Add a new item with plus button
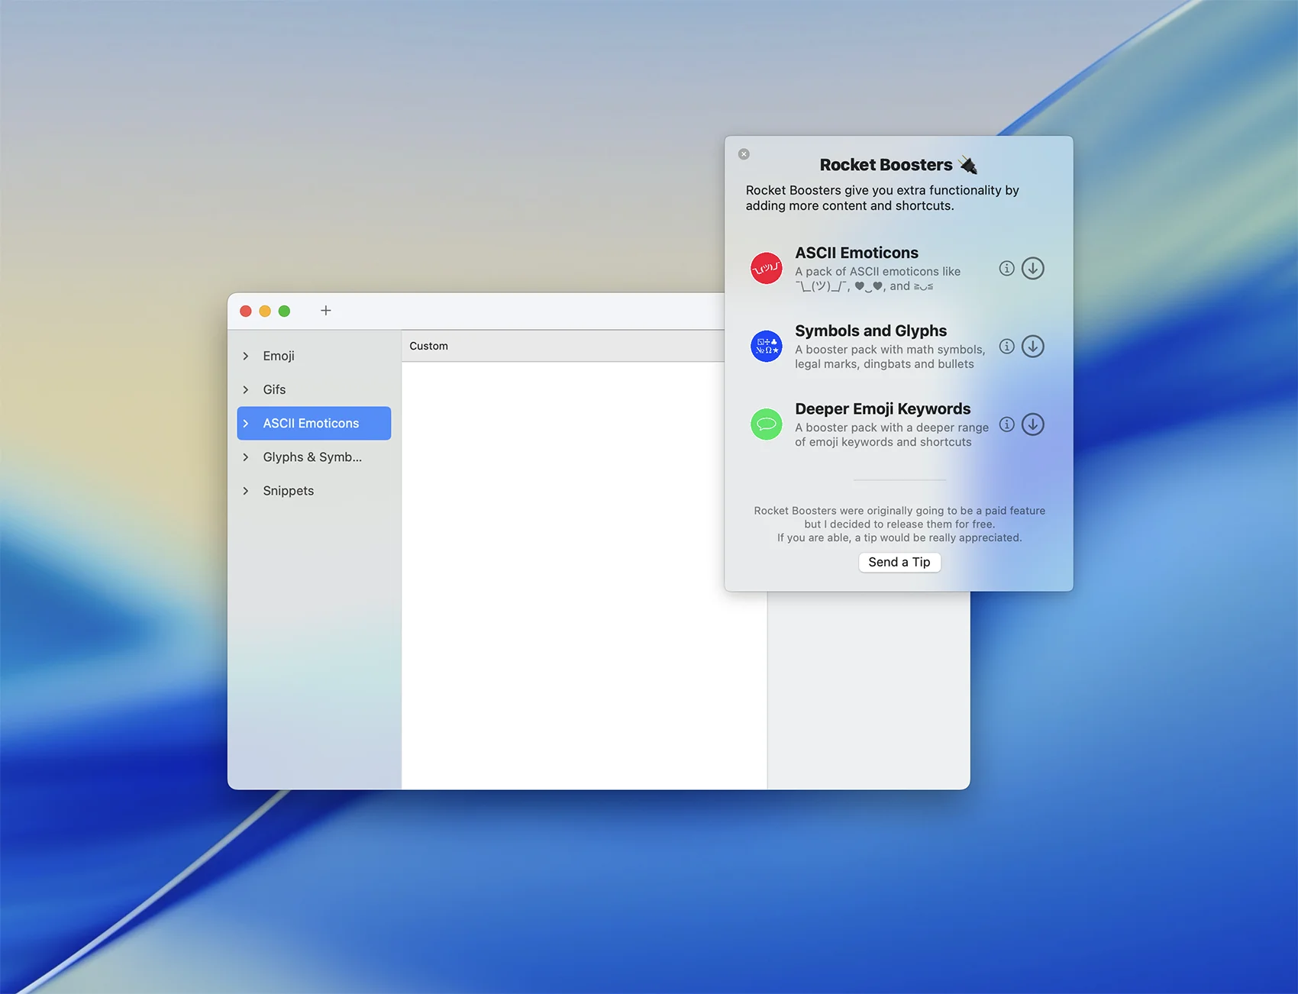This screenshot has width=1298, height=994. click(x=326, y=311)
